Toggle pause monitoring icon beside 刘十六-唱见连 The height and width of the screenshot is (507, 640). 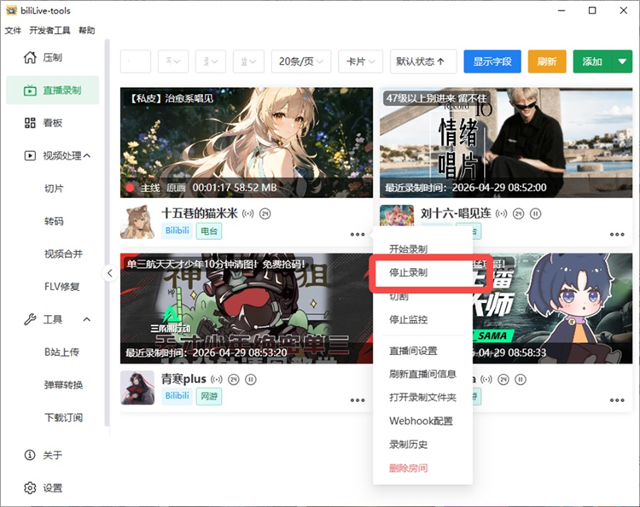[536, 213]
